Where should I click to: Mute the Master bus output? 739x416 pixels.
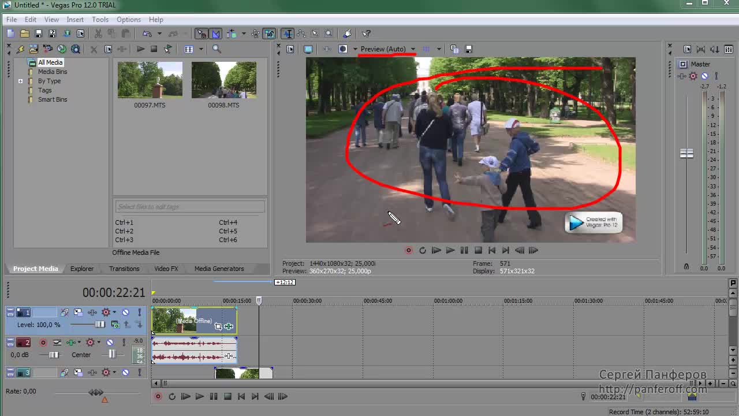pos(704,76)
